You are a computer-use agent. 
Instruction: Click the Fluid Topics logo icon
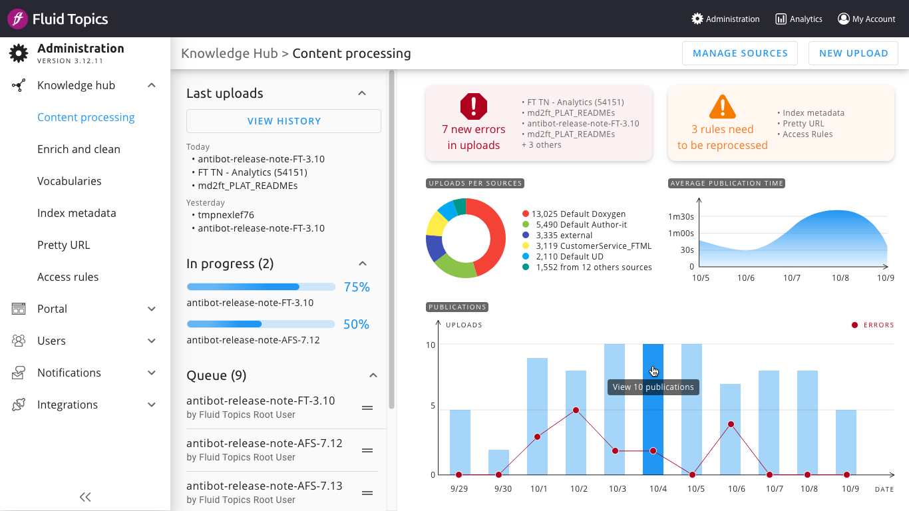point(17,19)
